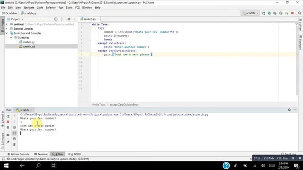Open the Terminal tool window
303x170 pixels.
pos(41,154)
